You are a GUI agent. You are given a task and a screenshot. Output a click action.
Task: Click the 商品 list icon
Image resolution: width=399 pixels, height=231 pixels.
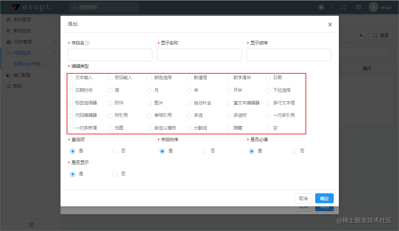(x=8, y=86)
